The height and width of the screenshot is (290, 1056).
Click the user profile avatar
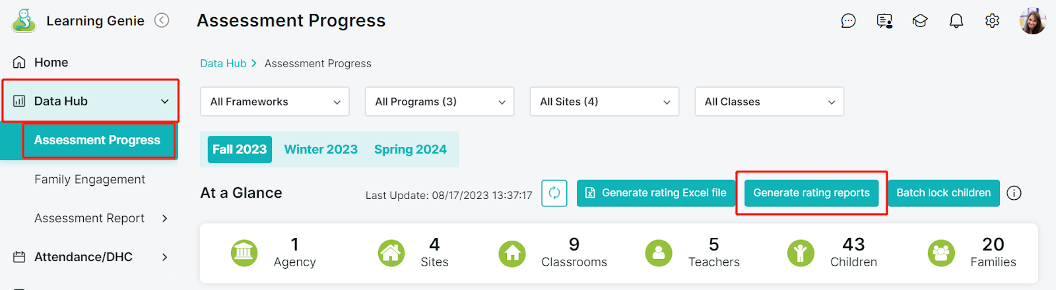[x=1032, y=21]
